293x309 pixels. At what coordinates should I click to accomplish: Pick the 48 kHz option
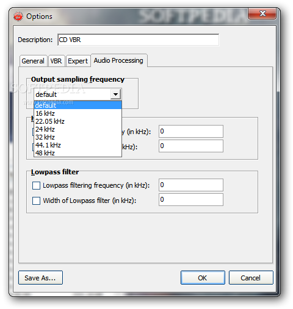tap(78, 153)
